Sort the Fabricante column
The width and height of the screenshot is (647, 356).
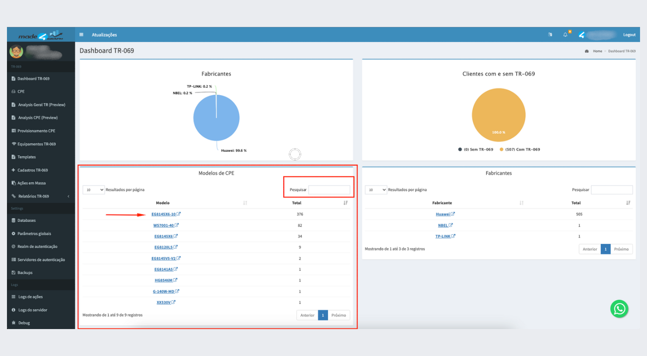click(521, 203)
